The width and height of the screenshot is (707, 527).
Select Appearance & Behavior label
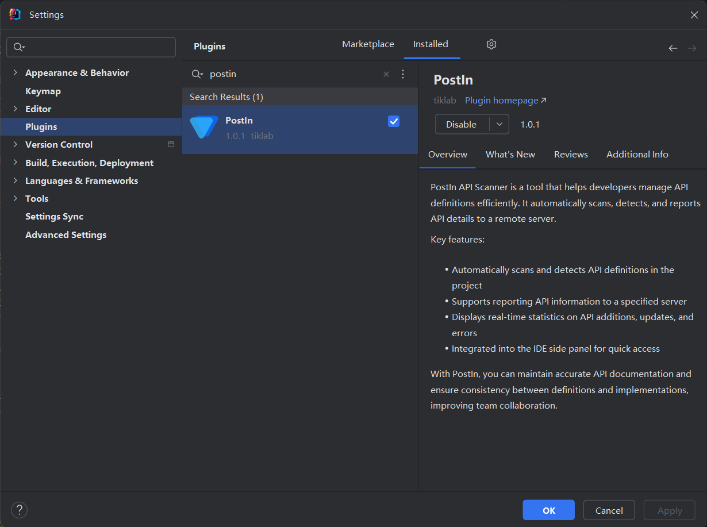pos(77,72)
